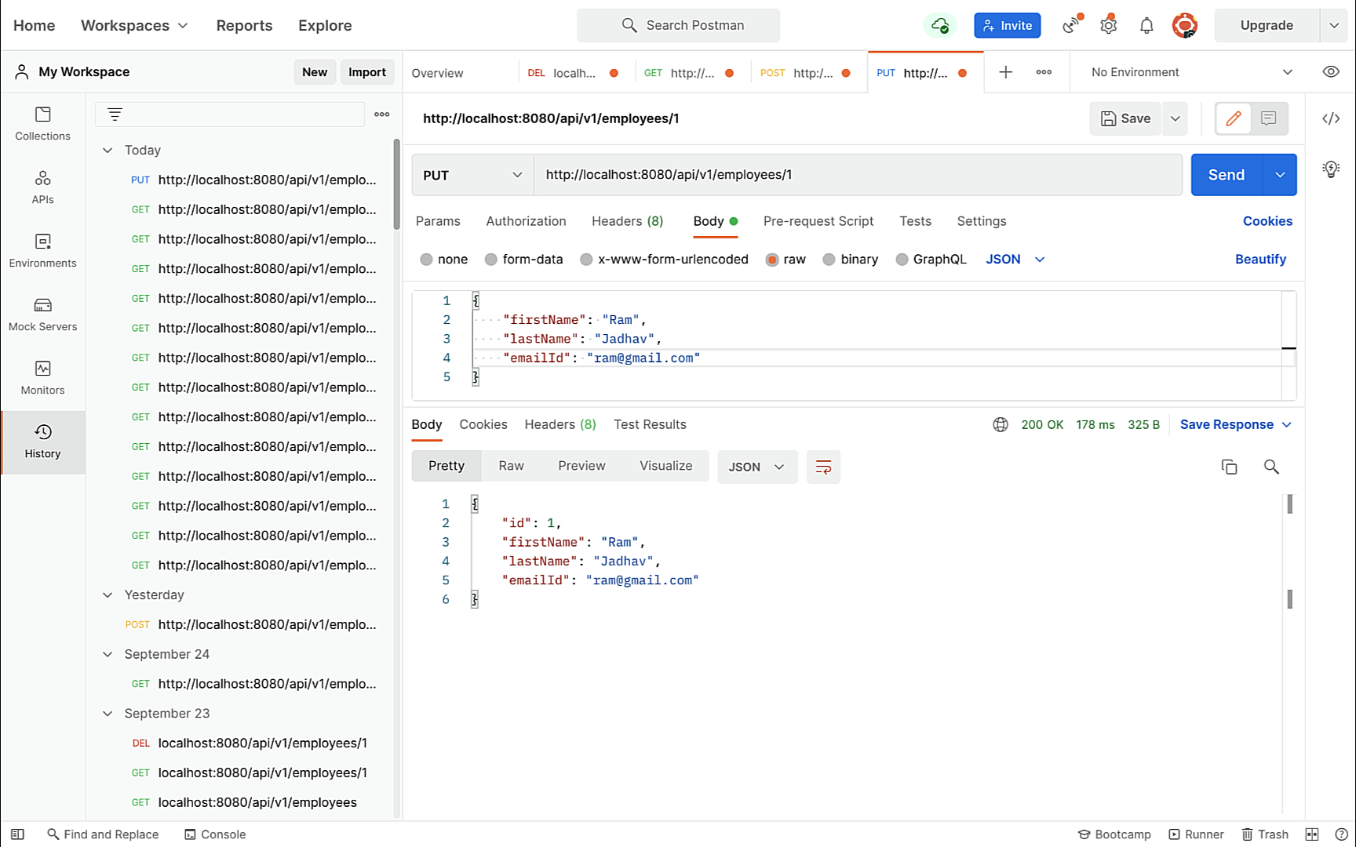Click the Beautify link
The height and width of the screenshot is (847, 1356).
(x=1260, y=260)
